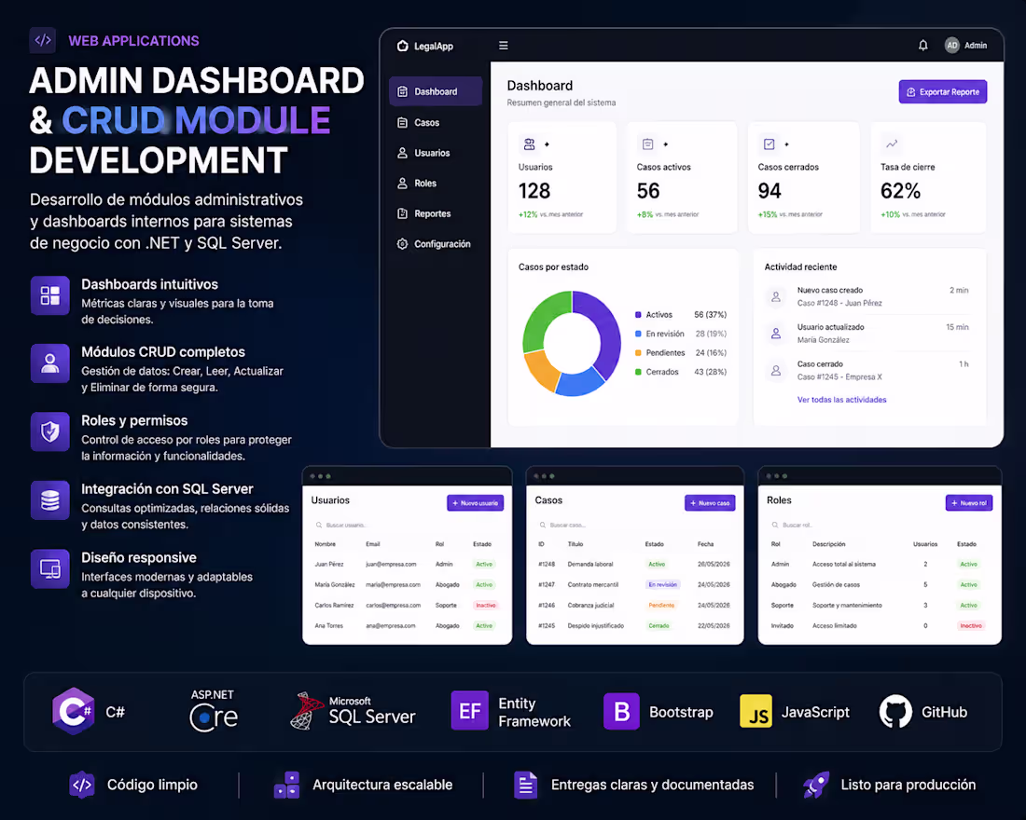Click the Pendiente badge of case #1246
The image size is (1026, 820).
pyautogui.click(x=661, y=606)
